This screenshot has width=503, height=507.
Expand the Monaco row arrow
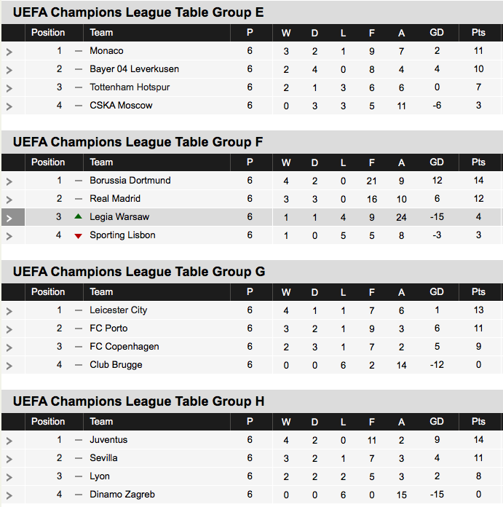[x=9, y=52]
